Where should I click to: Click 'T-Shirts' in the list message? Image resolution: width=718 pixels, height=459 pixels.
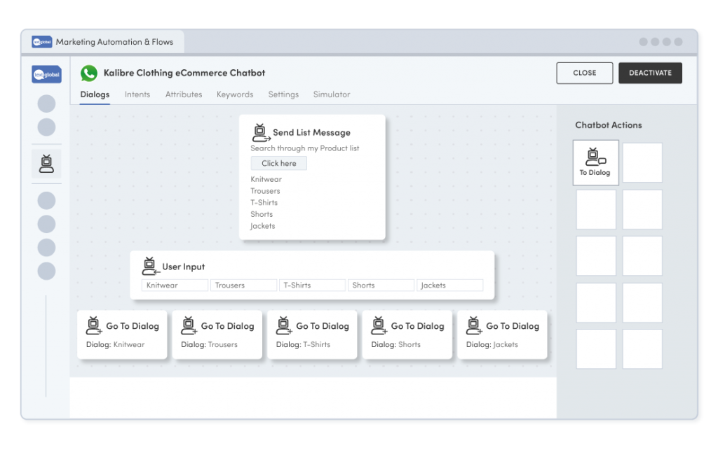pos(264,202)
